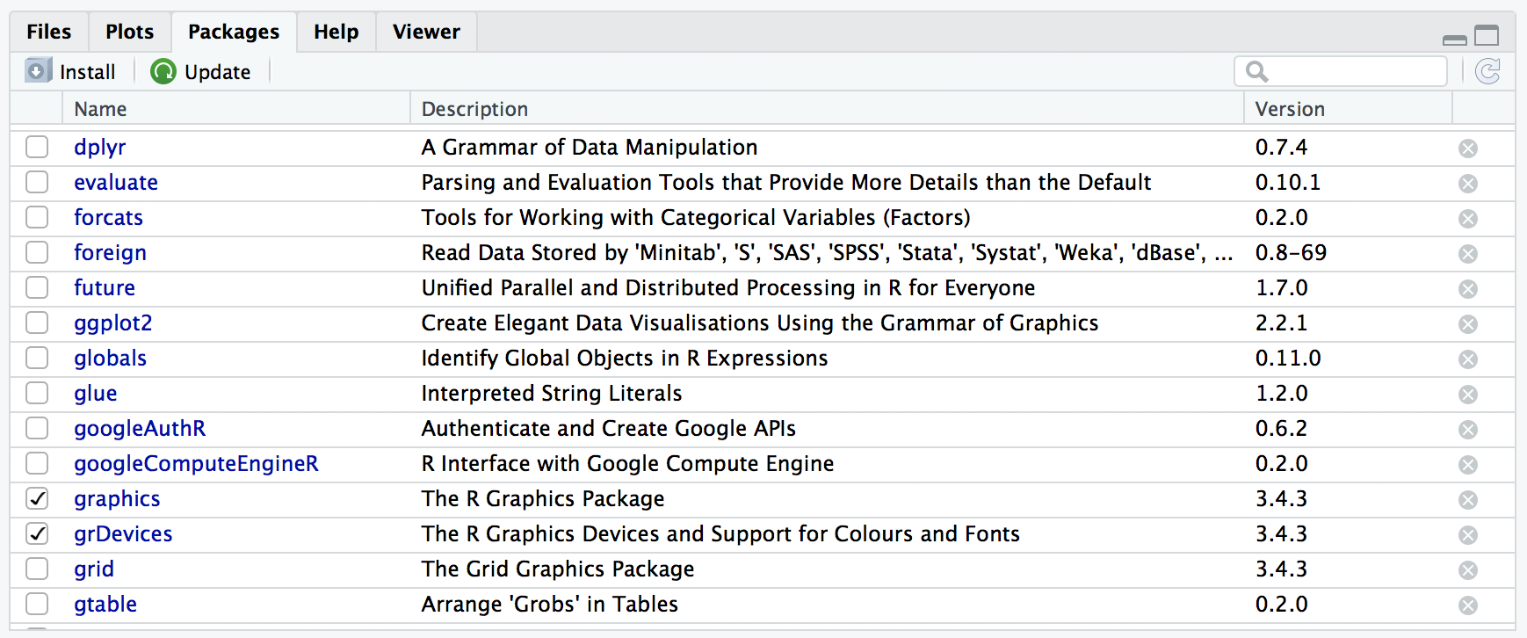
Task: Uncheck the graphics package checkbox
Action: tap(37, 498)
